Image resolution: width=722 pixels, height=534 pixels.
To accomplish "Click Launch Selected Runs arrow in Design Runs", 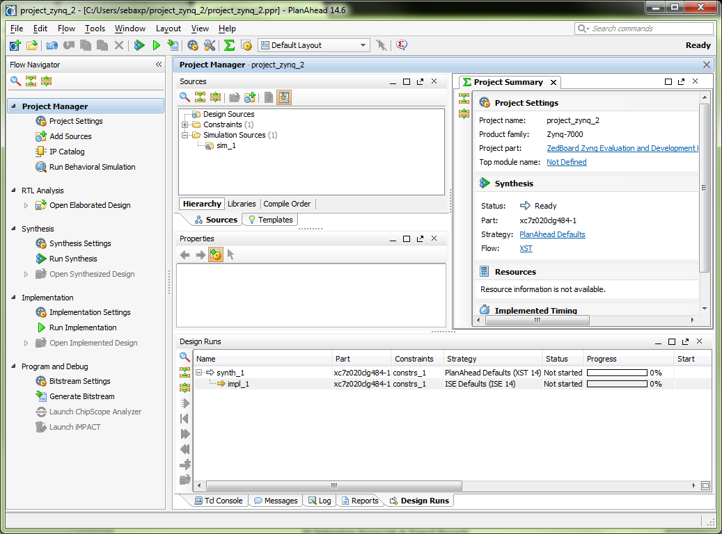I will click(185, 403).
